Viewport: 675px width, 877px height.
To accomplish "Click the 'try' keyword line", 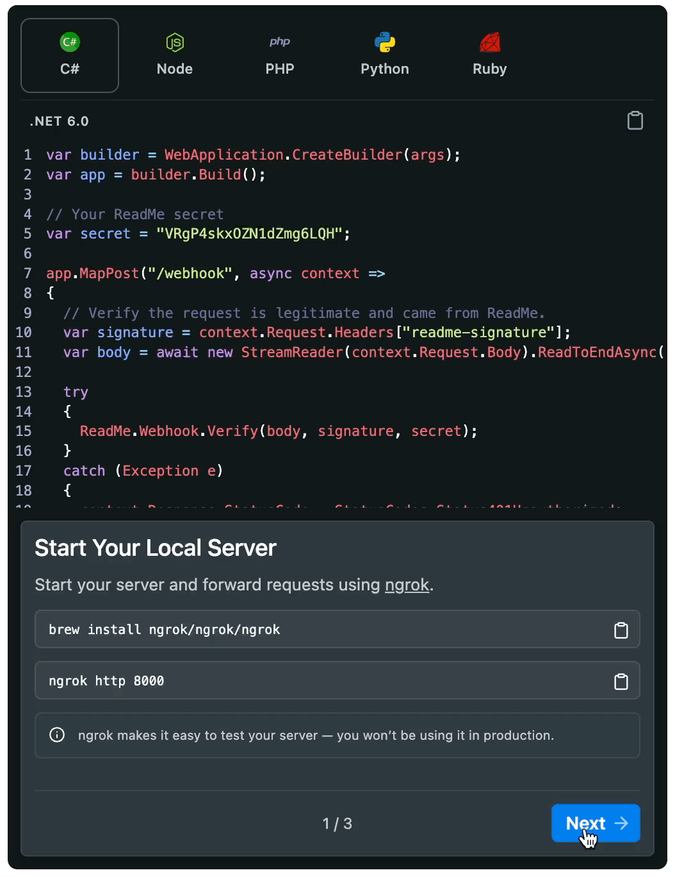I will click(x=76, y=392).
